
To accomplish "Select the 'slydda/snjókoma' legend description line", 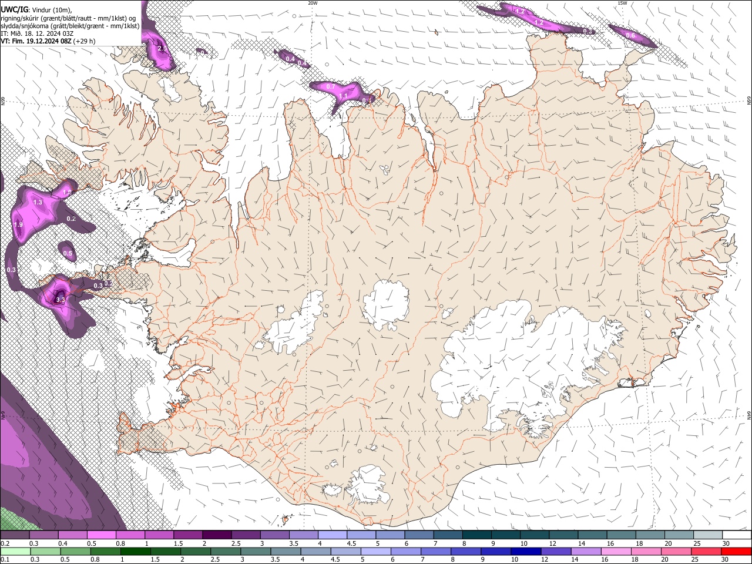I will [70, 26].
